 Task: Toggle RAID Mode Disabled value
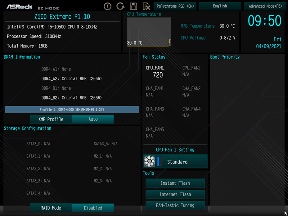93,208
